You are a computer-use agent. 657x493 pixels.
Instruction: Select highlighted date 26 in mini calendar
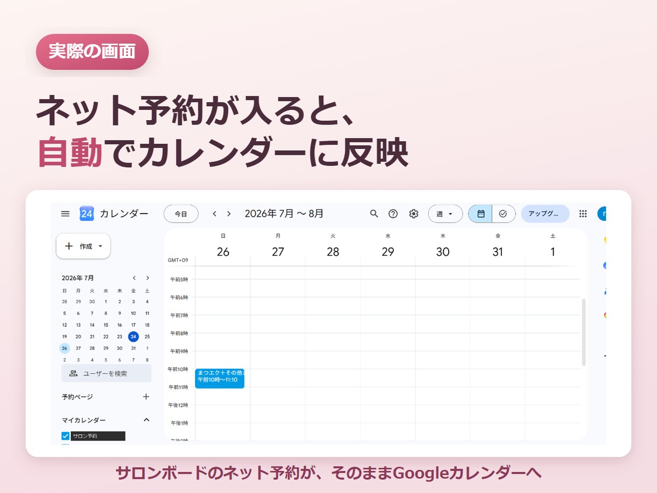tap(65, 348)
